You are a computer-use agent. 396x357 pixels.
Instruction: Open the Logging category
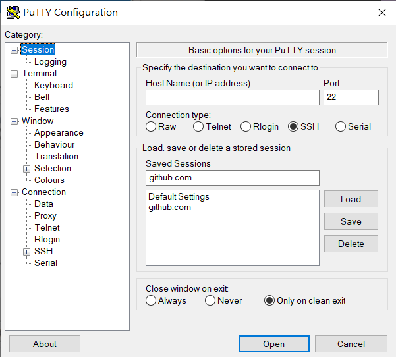coord(50,62)
